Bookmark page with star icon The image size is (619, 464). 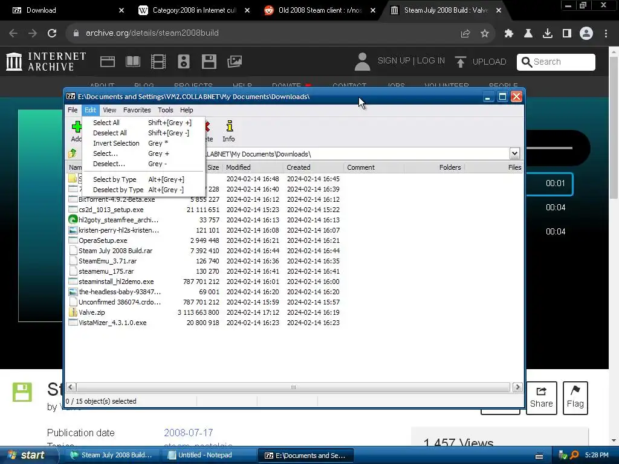point(484,34)
